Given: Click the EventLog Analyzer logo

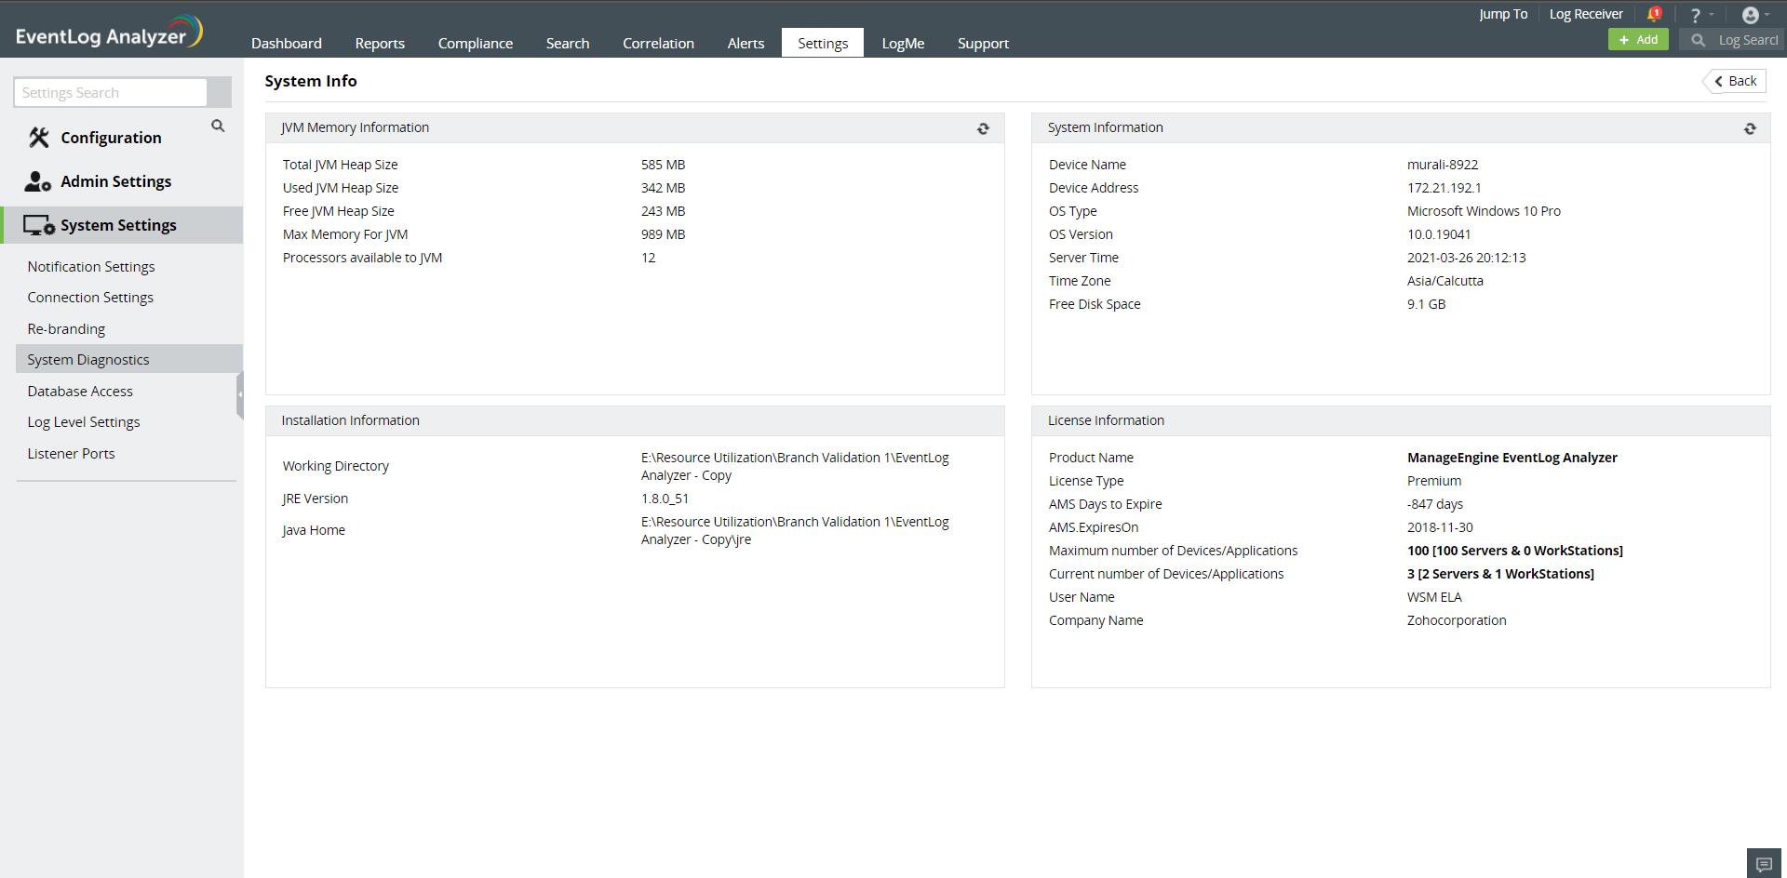Looking at the screenshot, I should coord(109,32).
